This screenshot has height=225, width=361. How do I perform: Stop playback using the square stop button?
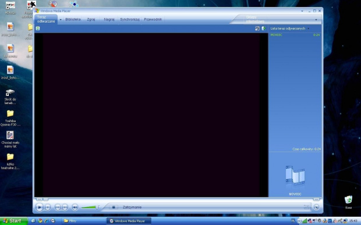(x=47, y=208)
